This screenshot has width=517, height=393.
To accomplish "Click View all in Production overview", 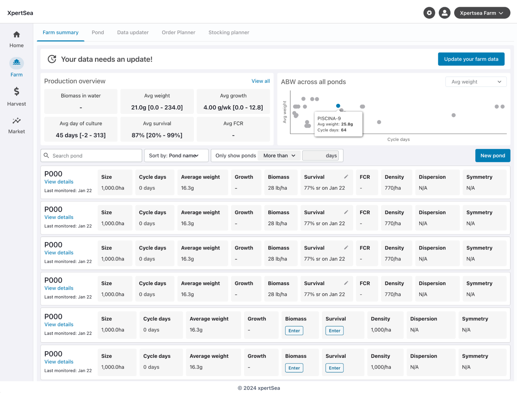I will (x=260, y=81).
